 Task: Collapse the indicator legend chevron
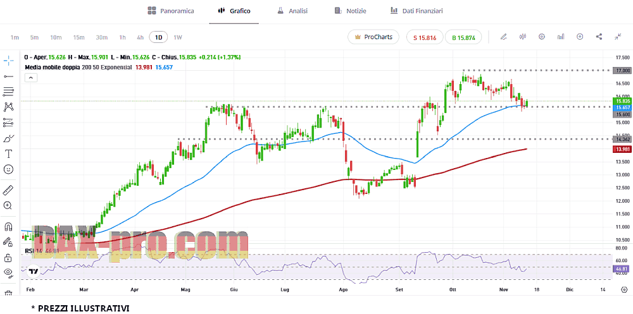30,78
